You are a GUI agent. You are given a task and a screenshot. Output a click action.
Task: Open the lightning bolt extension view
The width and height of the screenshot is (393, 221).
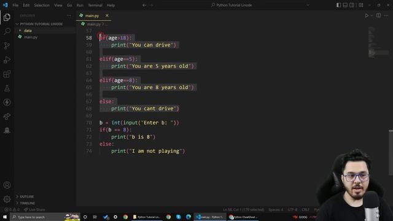click(x=7, y=103)
